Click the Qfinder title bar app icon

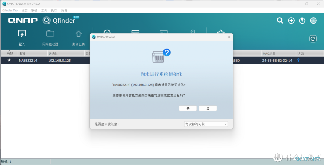[4, 4]
